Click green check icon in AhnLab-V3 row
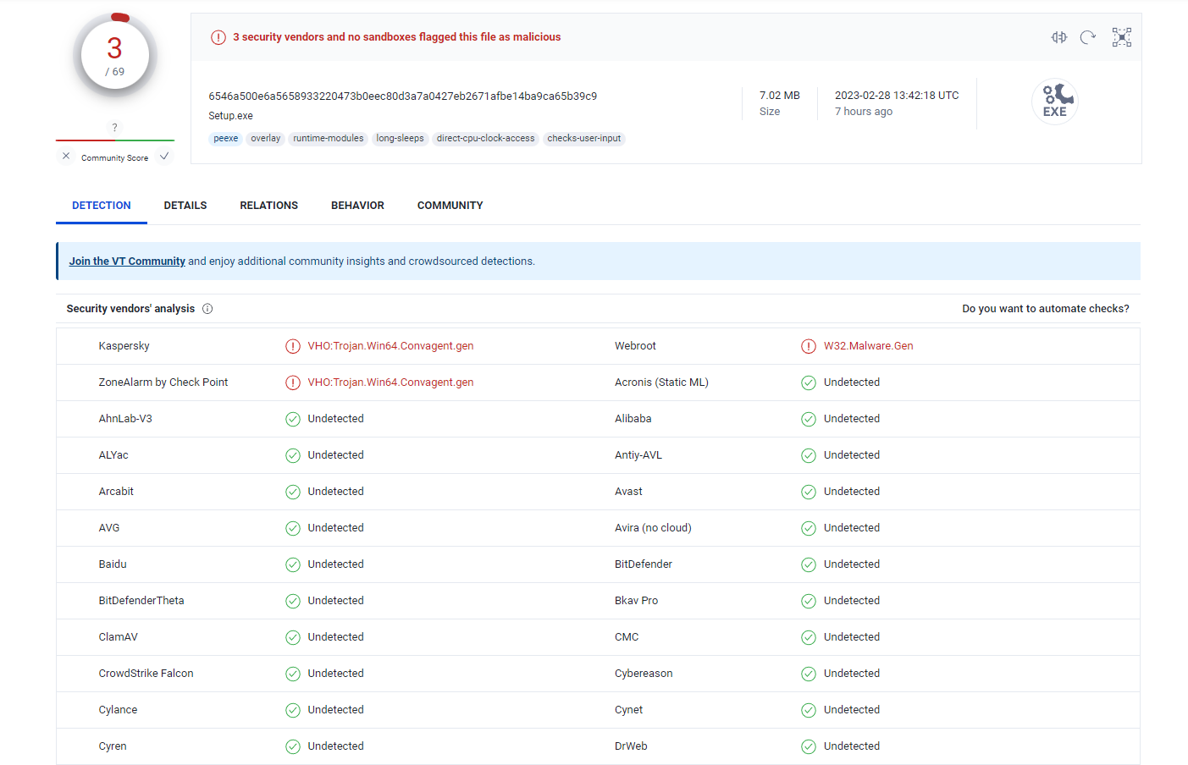Screen dimensions: 1188x765 click(293, 419)
